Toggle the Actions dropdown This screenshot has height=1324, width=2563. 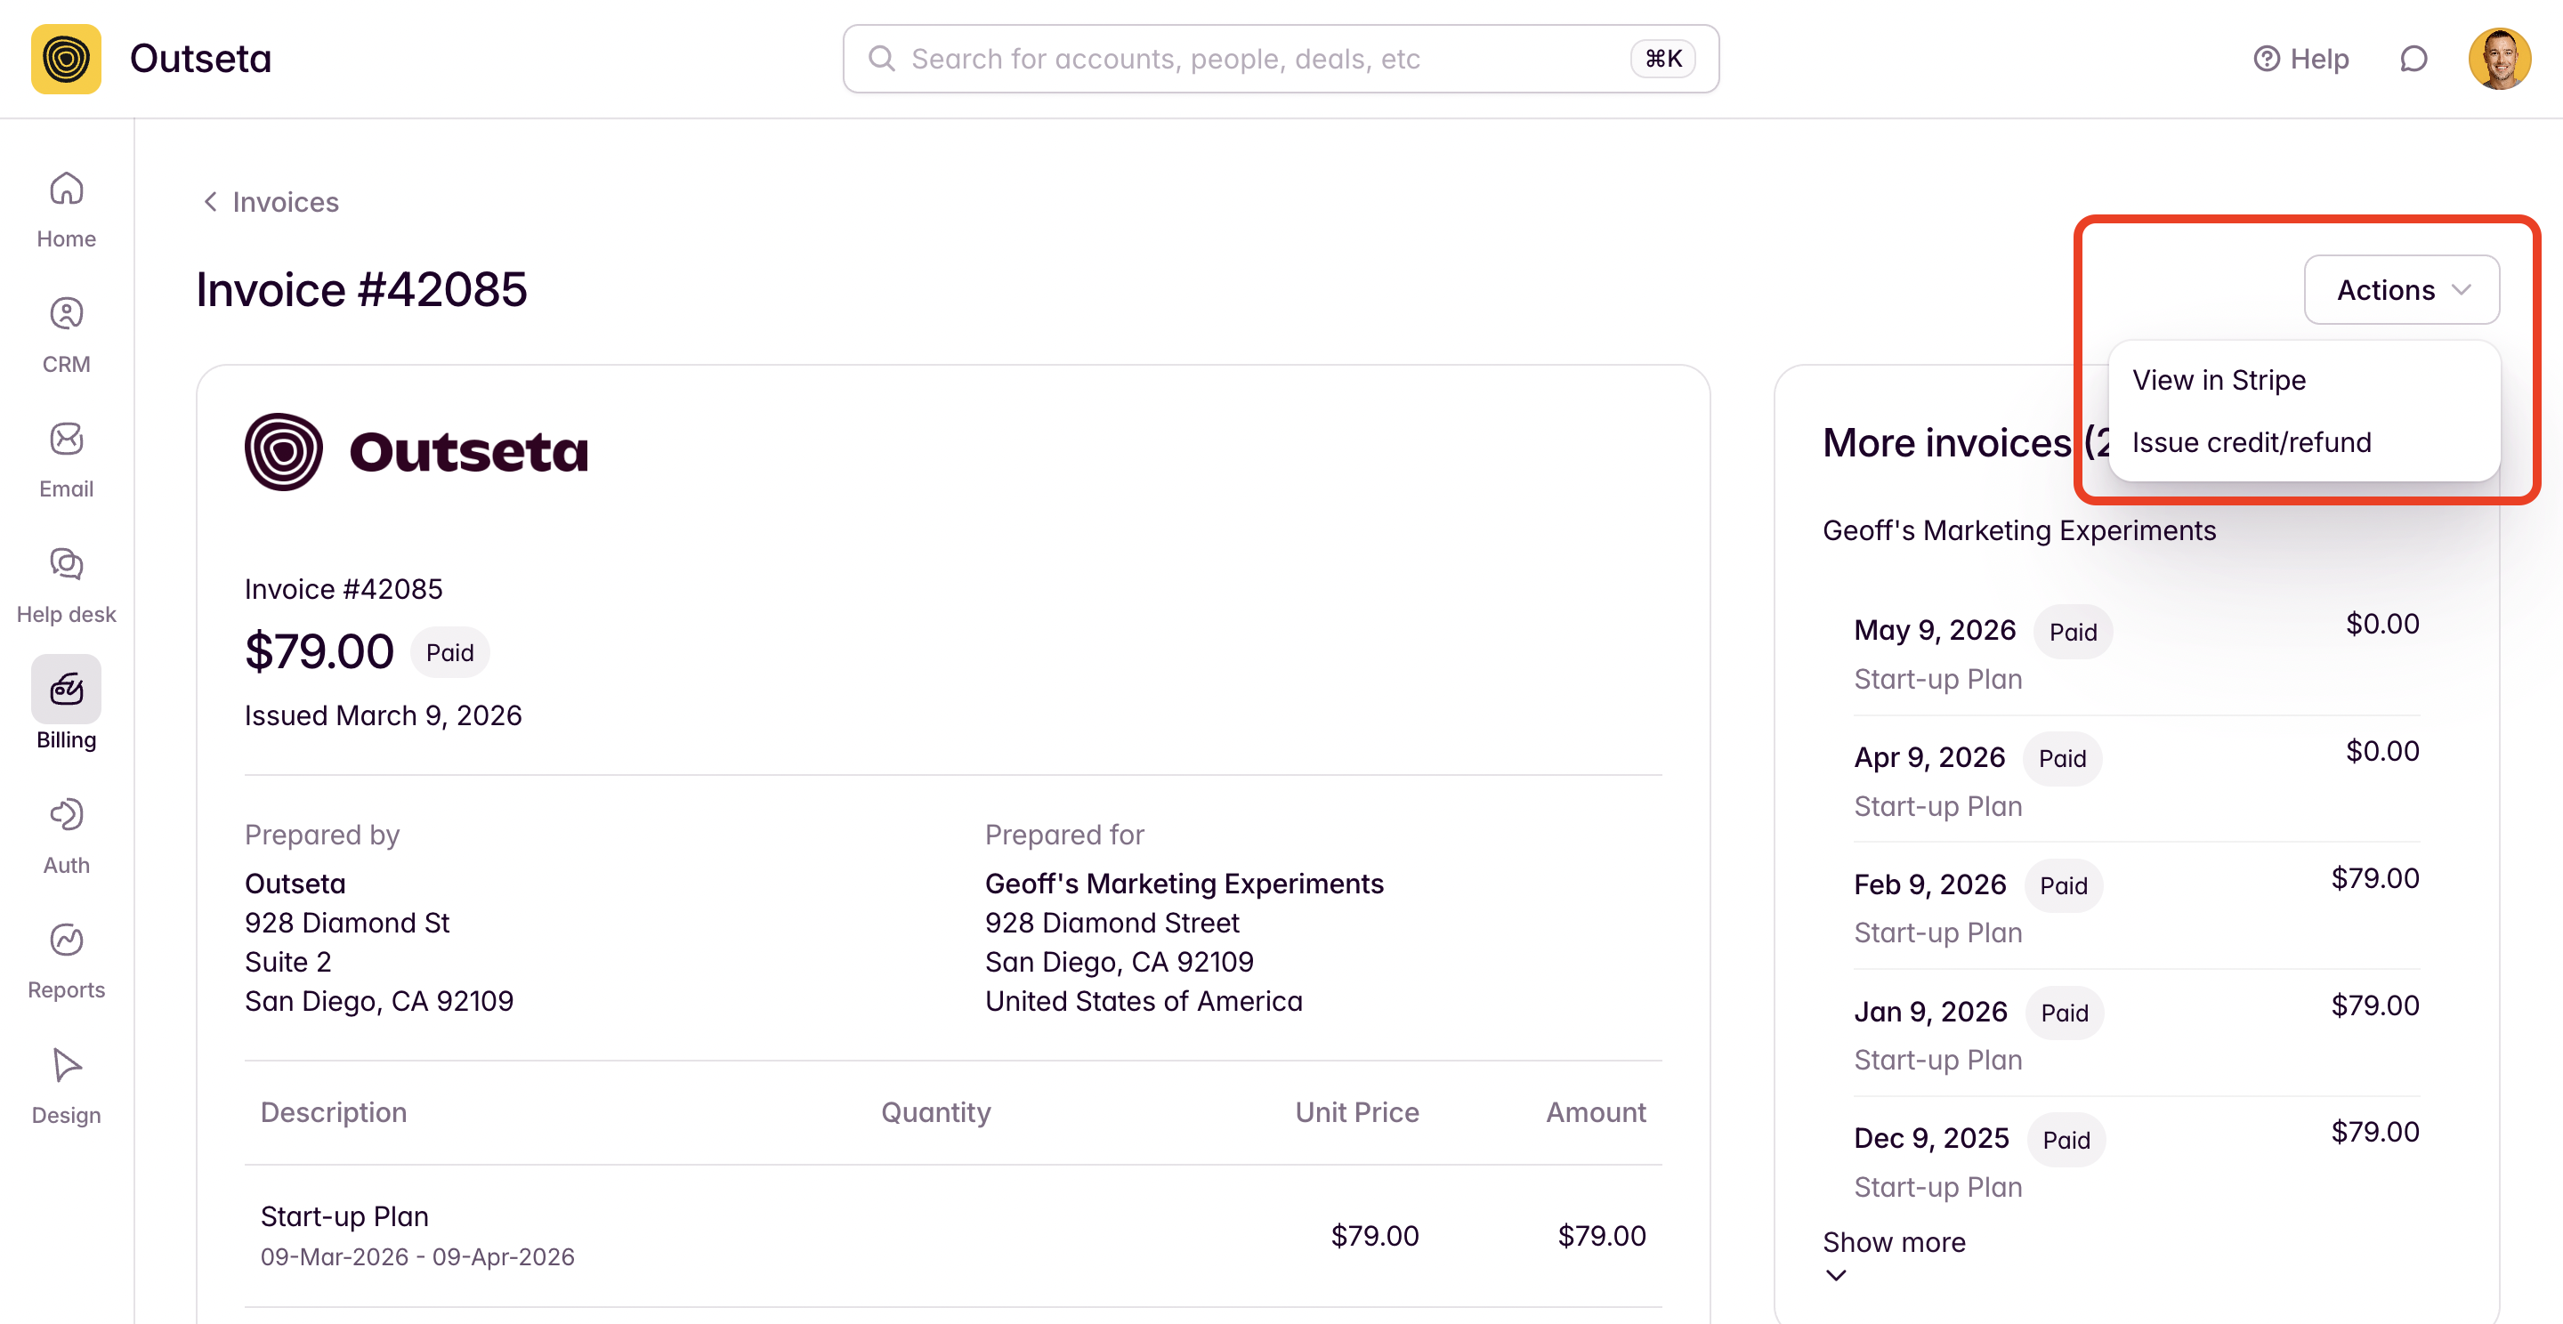2402,289
